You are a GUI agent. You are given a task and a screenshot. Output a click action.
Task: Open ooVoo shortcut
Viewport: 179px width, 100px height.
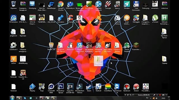[x=13, y=60]
